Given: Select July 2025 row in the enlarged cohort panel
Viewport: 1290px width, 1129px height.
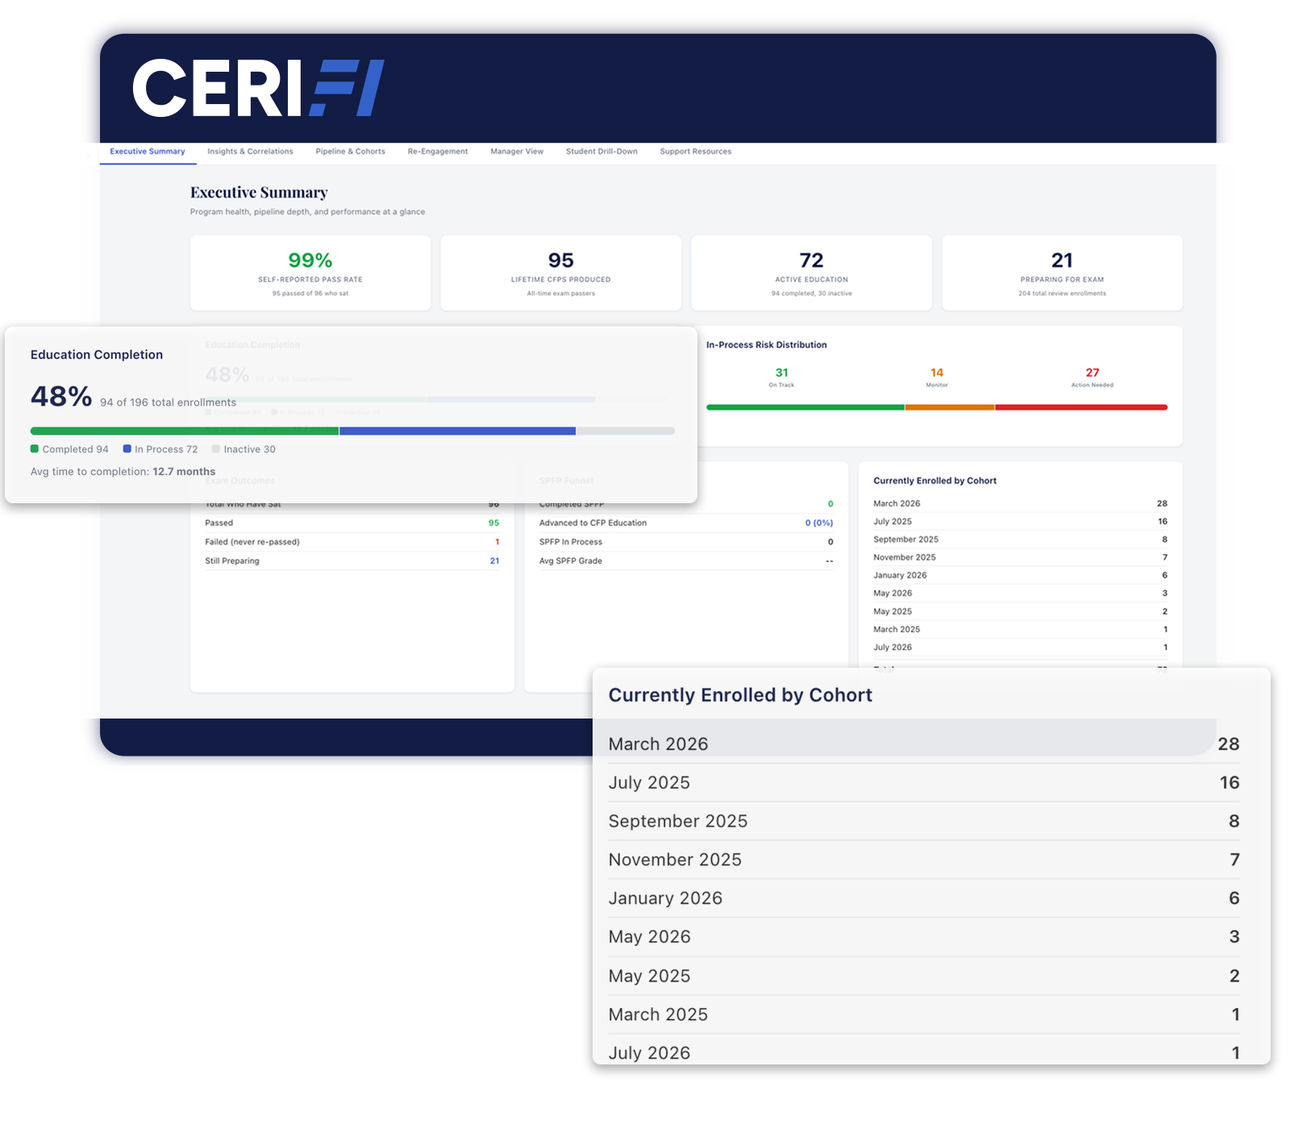Looking at the screenshot, I should point(924,783).
